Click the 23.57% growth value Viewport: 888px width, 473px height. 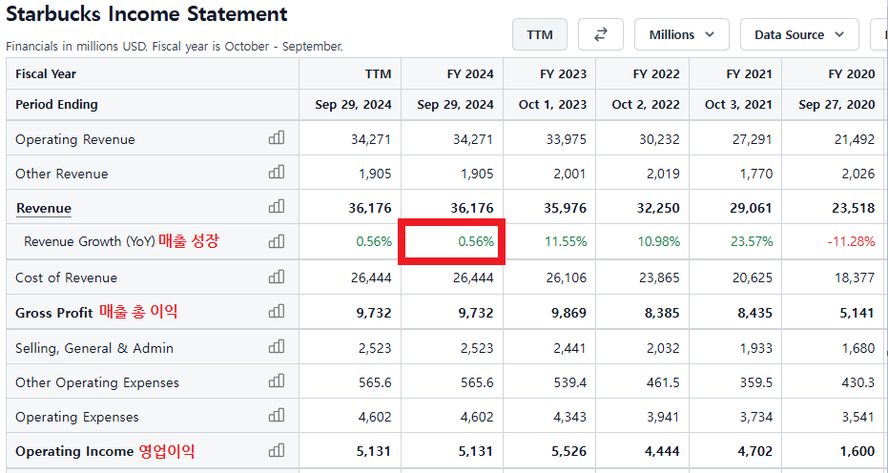(x=752, y=242)
